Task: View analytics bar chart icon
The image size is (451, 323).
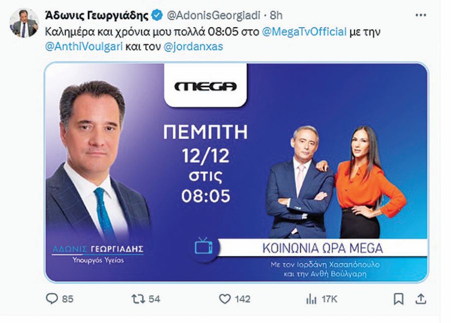Action: pos(312,299)
